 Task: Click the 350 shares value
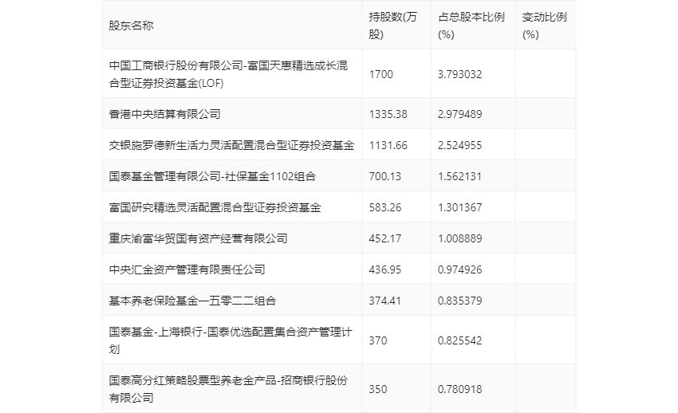coord(378,389)
